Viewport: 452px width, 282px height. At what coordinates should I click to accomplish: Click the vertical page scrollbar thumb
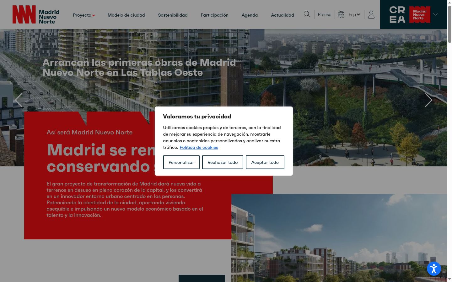(x=449, y=24)
